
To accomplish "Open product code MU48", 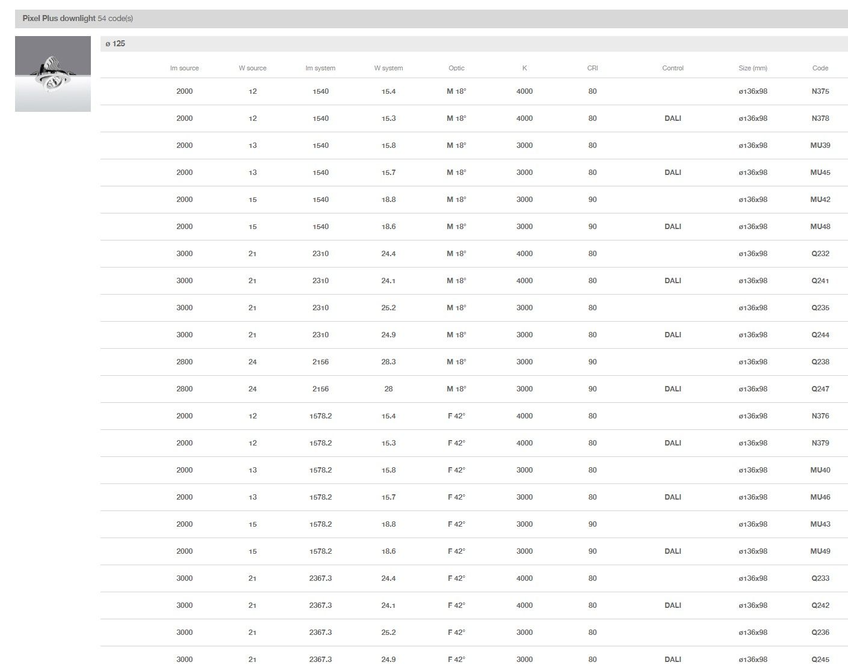I will [x=820, y=227].
